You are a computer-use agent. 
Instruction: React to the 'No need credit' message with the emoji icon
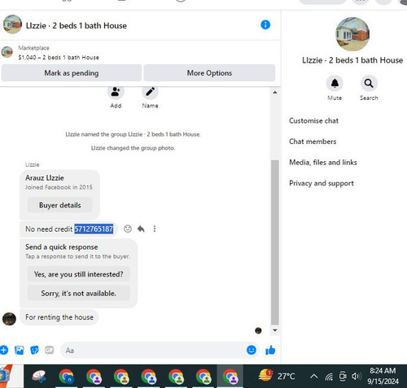pyautogui.click(x=128, y=229)
